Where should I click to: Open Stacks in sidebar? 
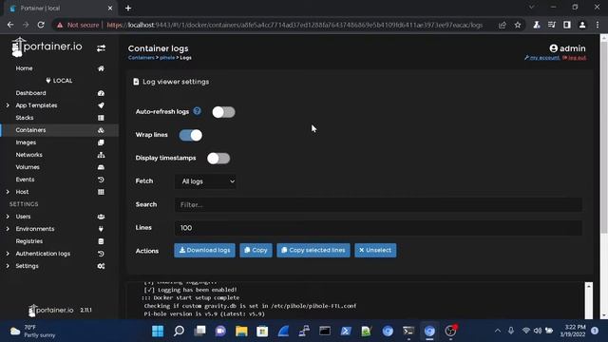[x=25, y=118]
